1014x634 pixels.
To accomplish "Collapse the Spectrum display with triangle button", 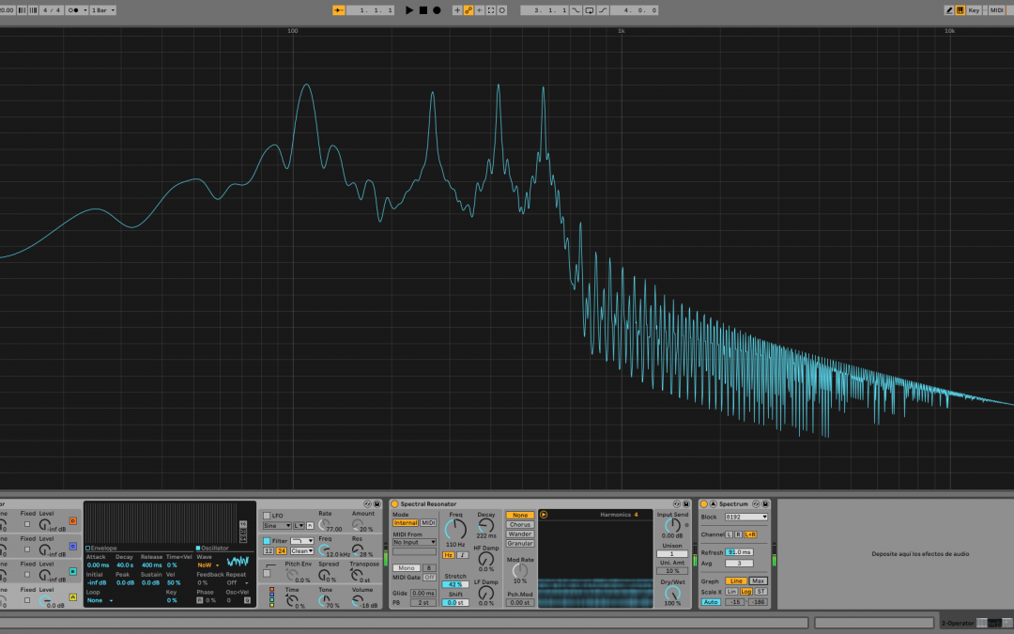I will pyautogui.click(x=713, y=504).
